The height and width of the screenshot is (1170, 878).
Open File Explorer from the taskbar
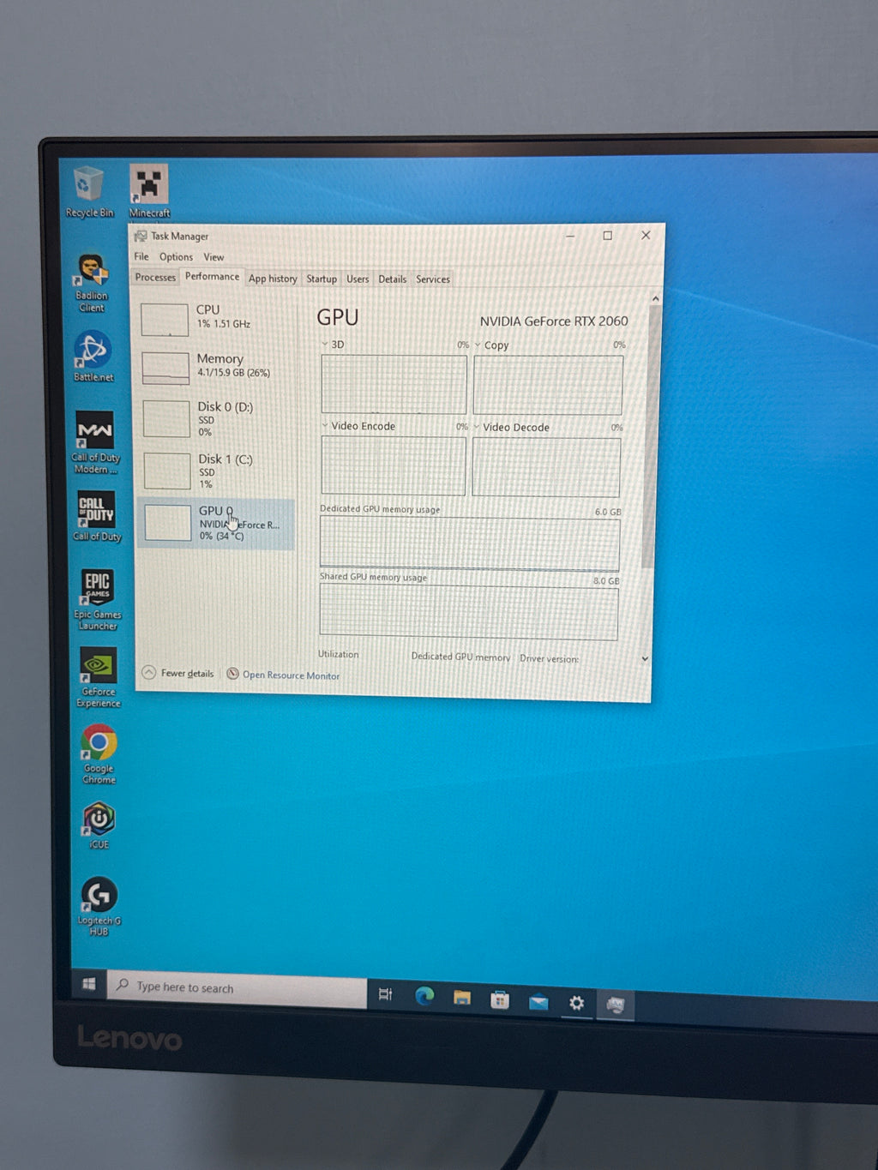click(x=462, y=998)
